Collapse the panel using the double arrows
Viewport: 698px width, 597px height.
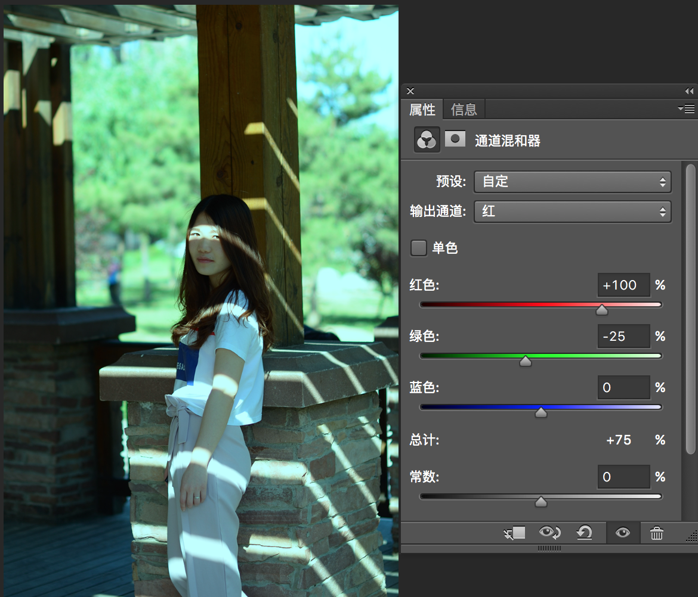[689, 91]
